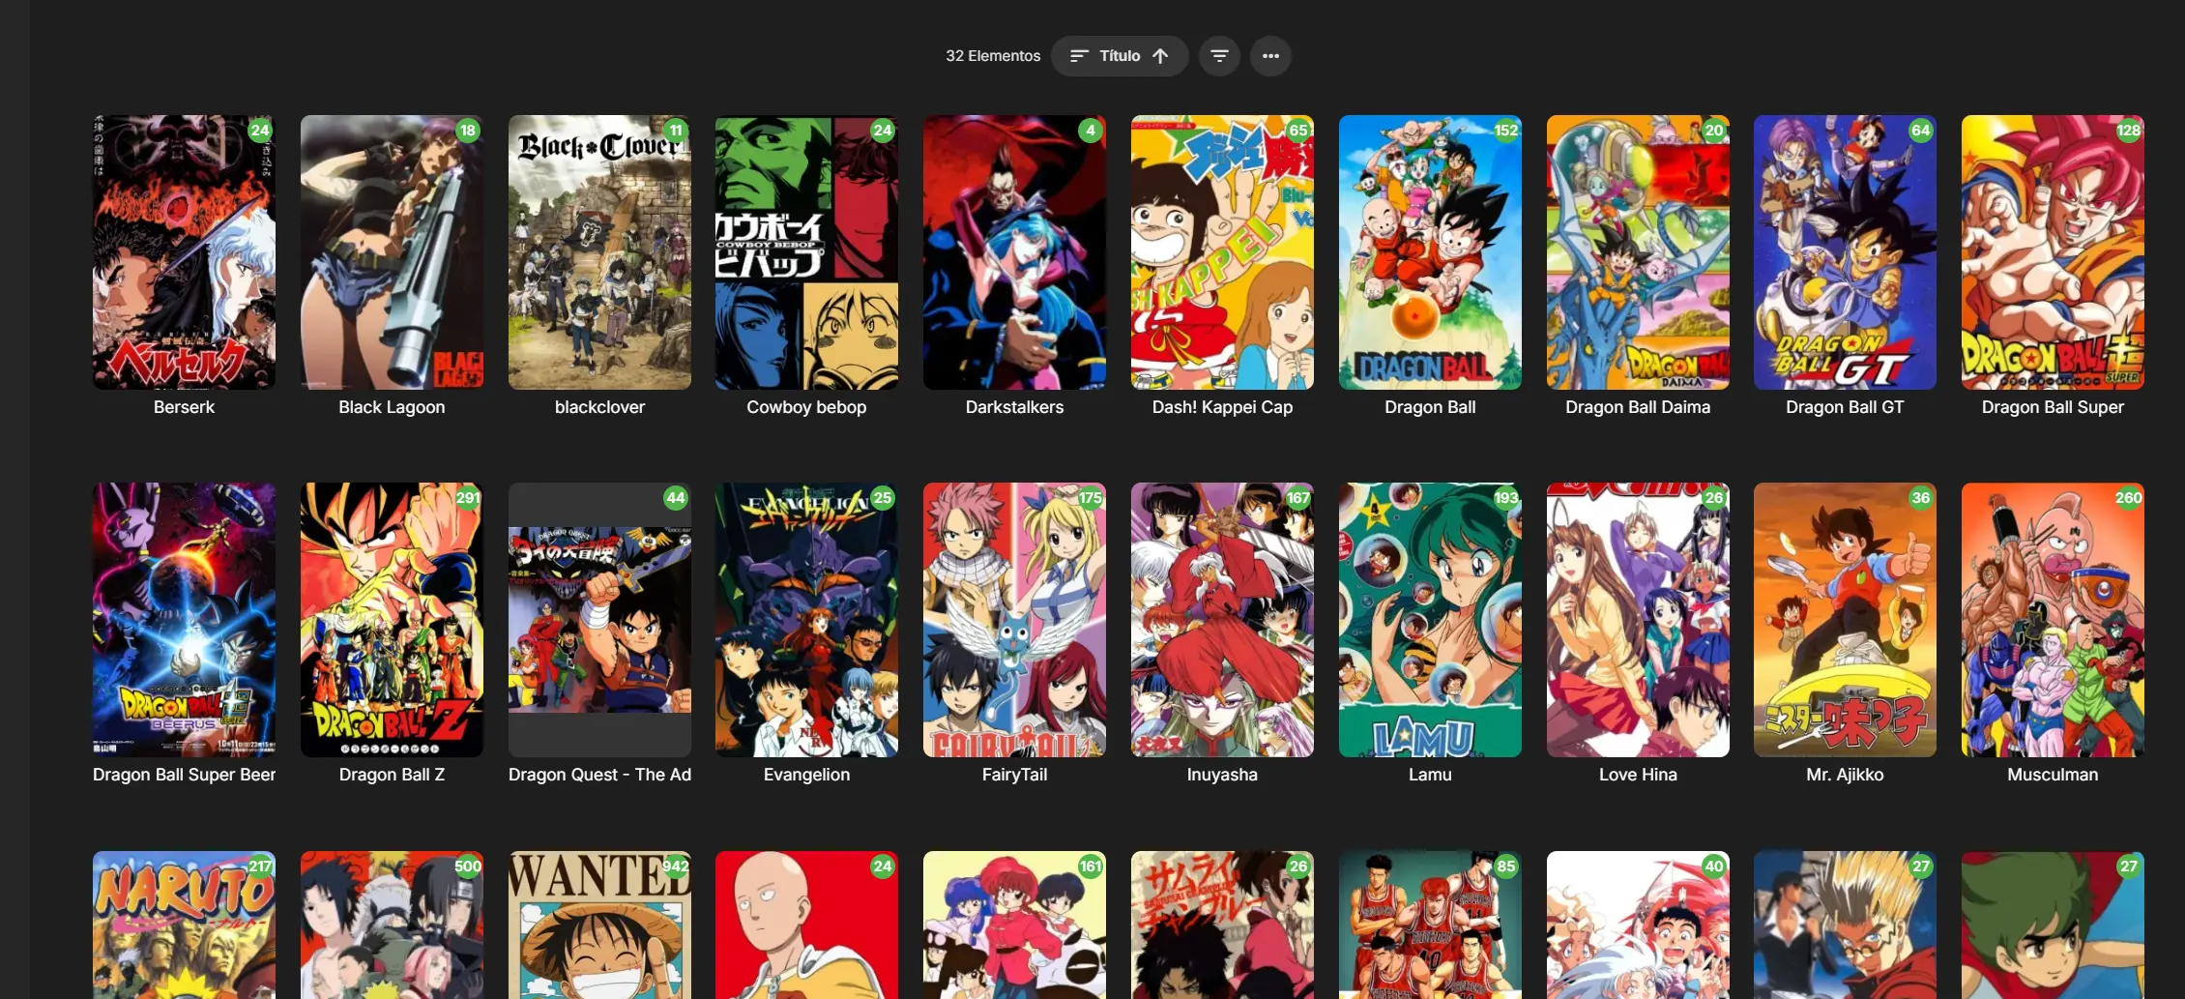The image size is (2185, 999).
Task: Open the Musculman poster
Action: [2053, 620]
